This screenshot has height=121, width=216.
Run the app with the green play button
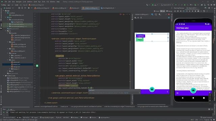click(176, 5)
